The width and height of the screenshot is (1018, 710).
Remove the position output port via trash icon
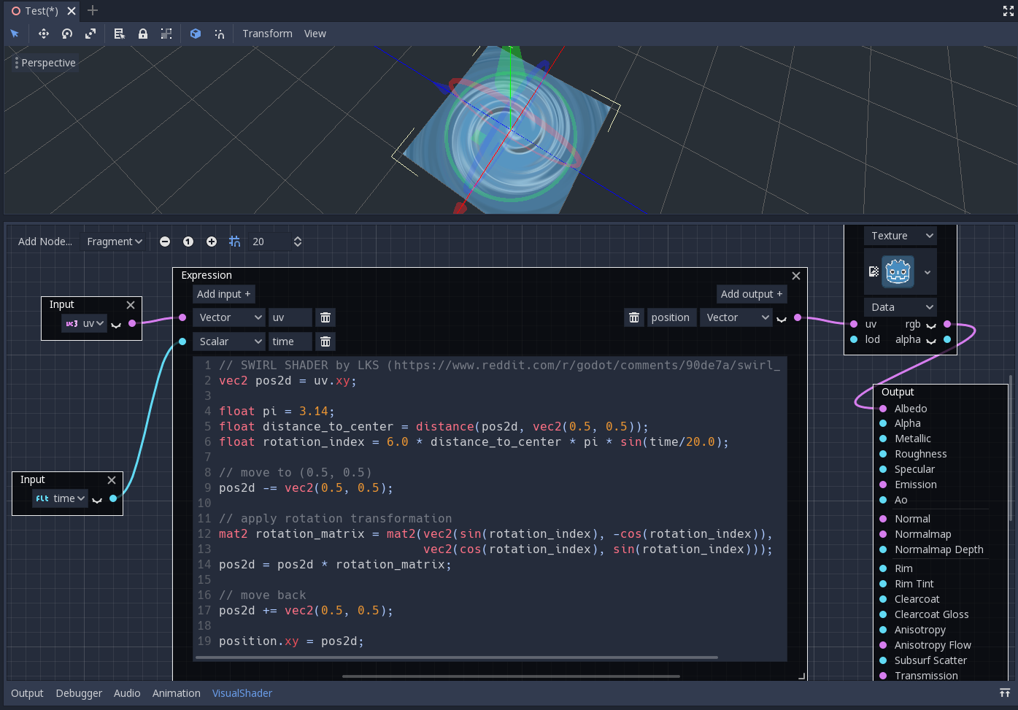coord(634,317)
